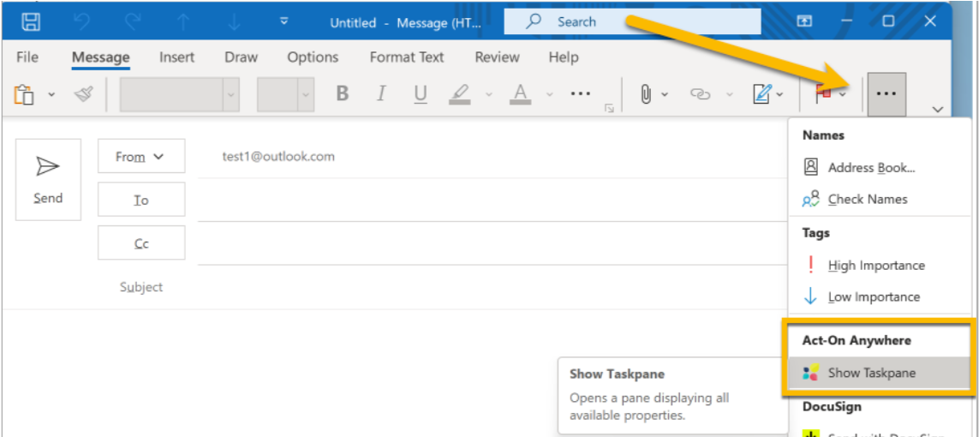
Task: Click the Attach File paperclip icon
Action: pos(646,94)
